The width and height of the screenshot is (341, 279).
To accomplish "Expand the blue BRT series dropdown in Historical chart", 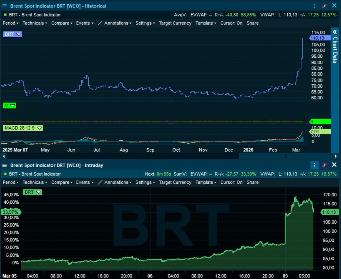I will [19, 34].
